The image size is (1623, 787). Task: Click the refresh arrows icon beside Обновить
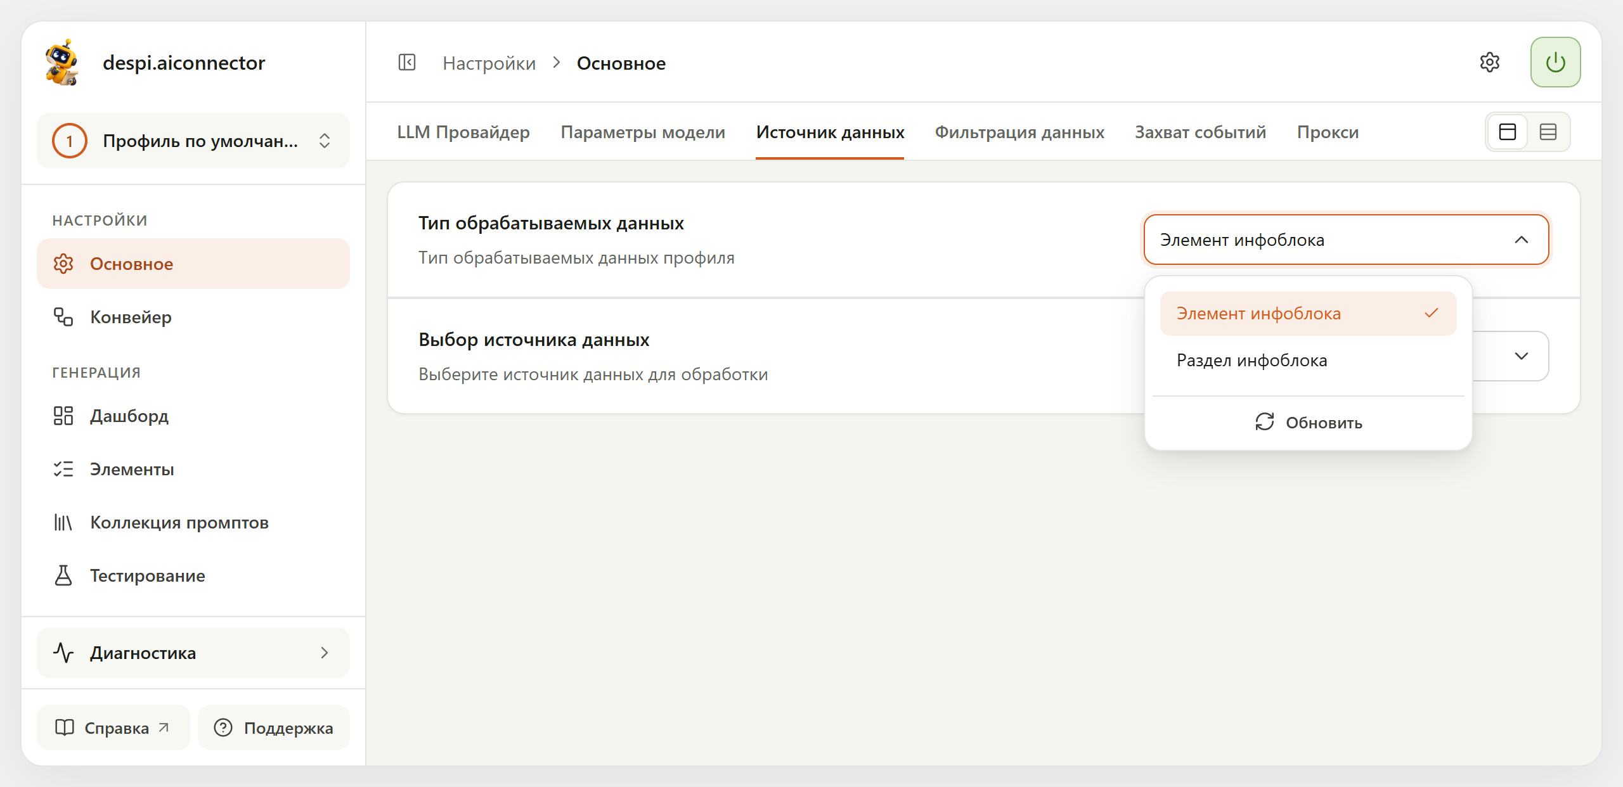(1265, 422)
